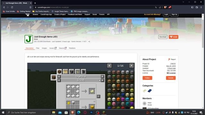Open PNG image compressor bookmark
This screenshot has width=205, height=115.
[x=79, y=11]
